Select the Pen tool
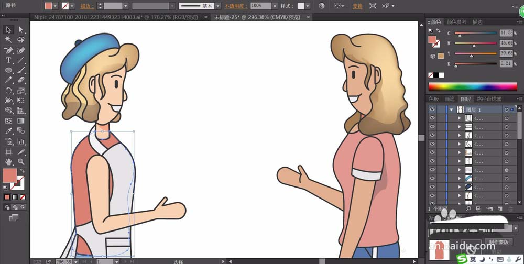Image resolution: width=524 pixels, height=264 pixels. (8, 50)
